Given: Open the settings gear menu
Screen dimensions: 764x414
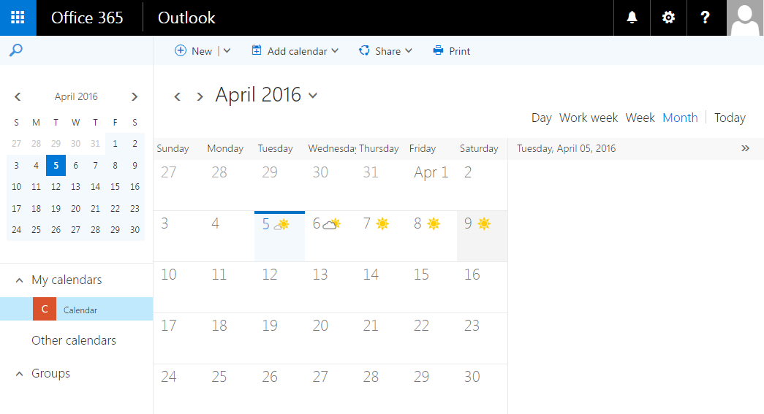Looking at the screenshot, I should pyautogui.click(x=668, y=18).
